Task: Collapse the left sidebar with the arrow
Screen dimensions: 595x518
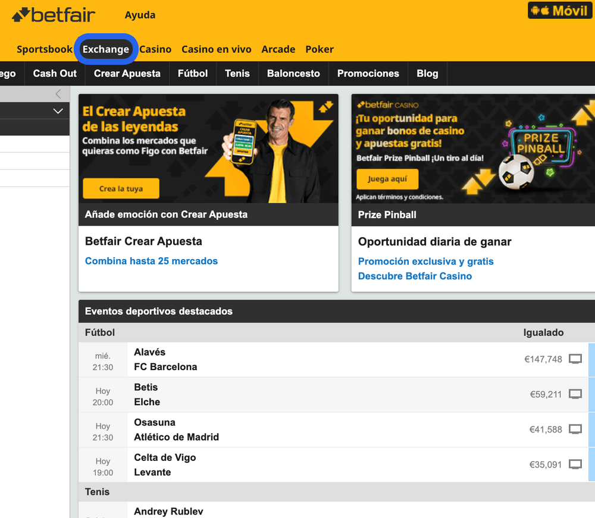Action: [x=58, y=94]
